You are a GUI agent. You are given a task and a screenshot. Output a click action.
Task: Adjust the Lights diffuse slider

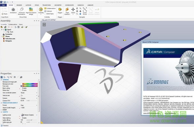(x=32, y=120)
